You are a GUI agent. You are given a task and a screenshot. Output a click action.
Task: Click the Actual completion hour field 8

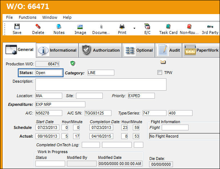(124, 136)
